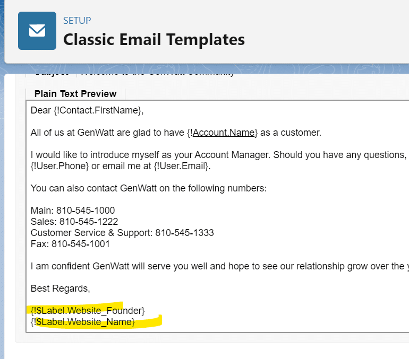Click the Customer Service & Support line
Viewport: 409px width, 359px height.
[x=122, y=233]
